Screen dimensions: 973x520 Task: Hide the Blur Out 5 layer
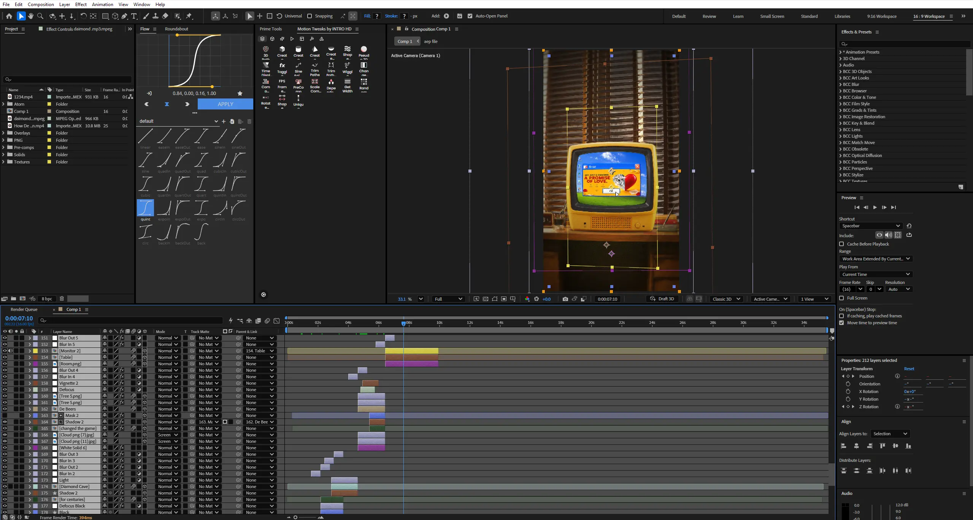pos(5,338)
